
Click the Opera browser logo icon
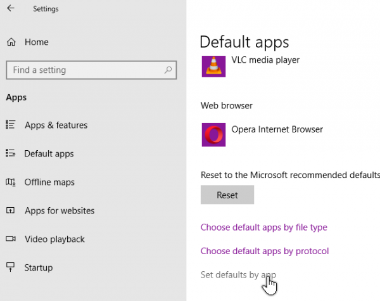coord(213,134)
